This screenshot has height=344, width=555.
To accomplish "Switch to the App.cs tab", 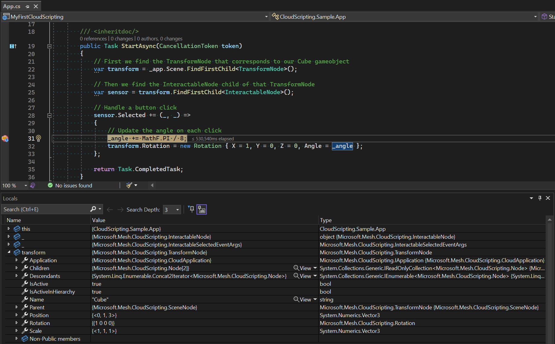I will pyautogui.click(x=12, y=6).
